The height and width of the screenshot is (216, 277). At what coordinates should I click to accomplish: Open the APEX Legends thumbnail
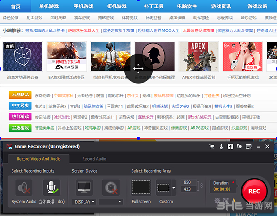pyautogui.click(x=199, y=56)
